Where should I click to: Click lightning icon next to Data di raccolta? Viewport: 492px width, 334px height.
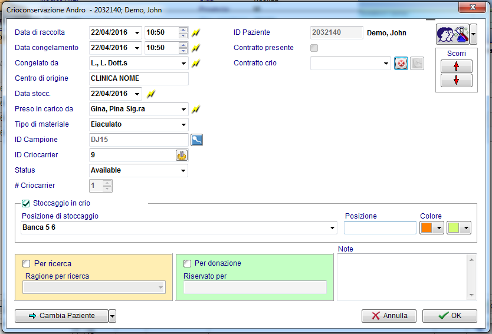click(196, 32)
